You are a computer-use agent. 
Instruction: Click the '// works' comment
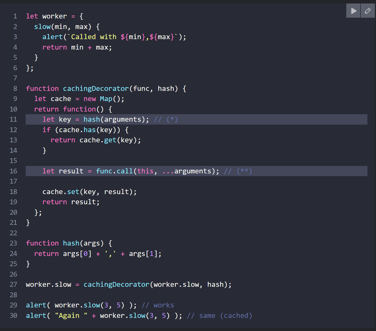point(158,305)
